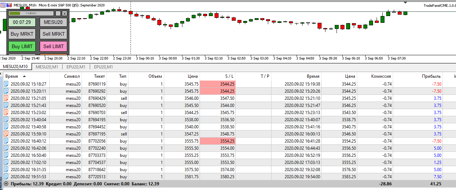Sort by the Комиссия column header
Screen dimensions: 456x190
pos(381,76)
